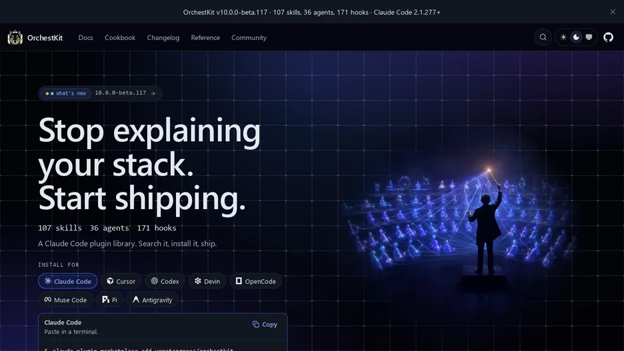Open the search icon button
Viewport: 624px width, 351px height.
click(543, 37)
